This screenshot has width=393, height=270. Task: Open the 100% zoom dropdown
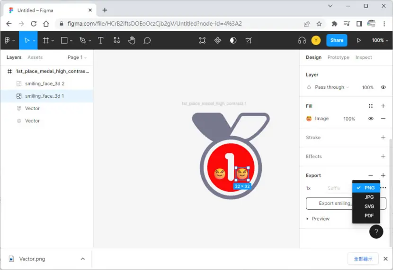(x=380, y=40)
